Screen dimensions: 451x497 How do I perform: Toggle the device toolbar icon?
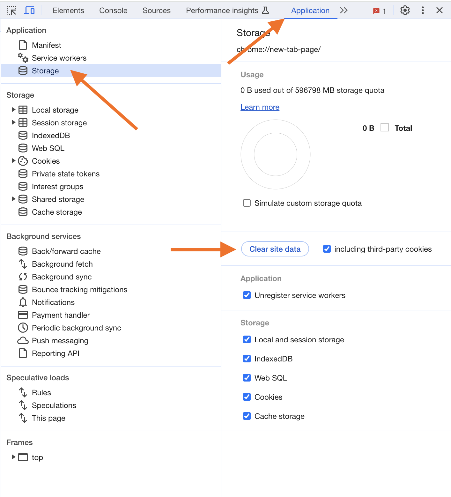29,11
